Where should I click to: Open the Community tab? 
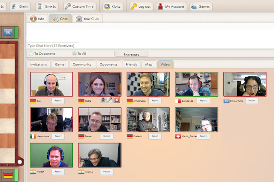(82, 65)
